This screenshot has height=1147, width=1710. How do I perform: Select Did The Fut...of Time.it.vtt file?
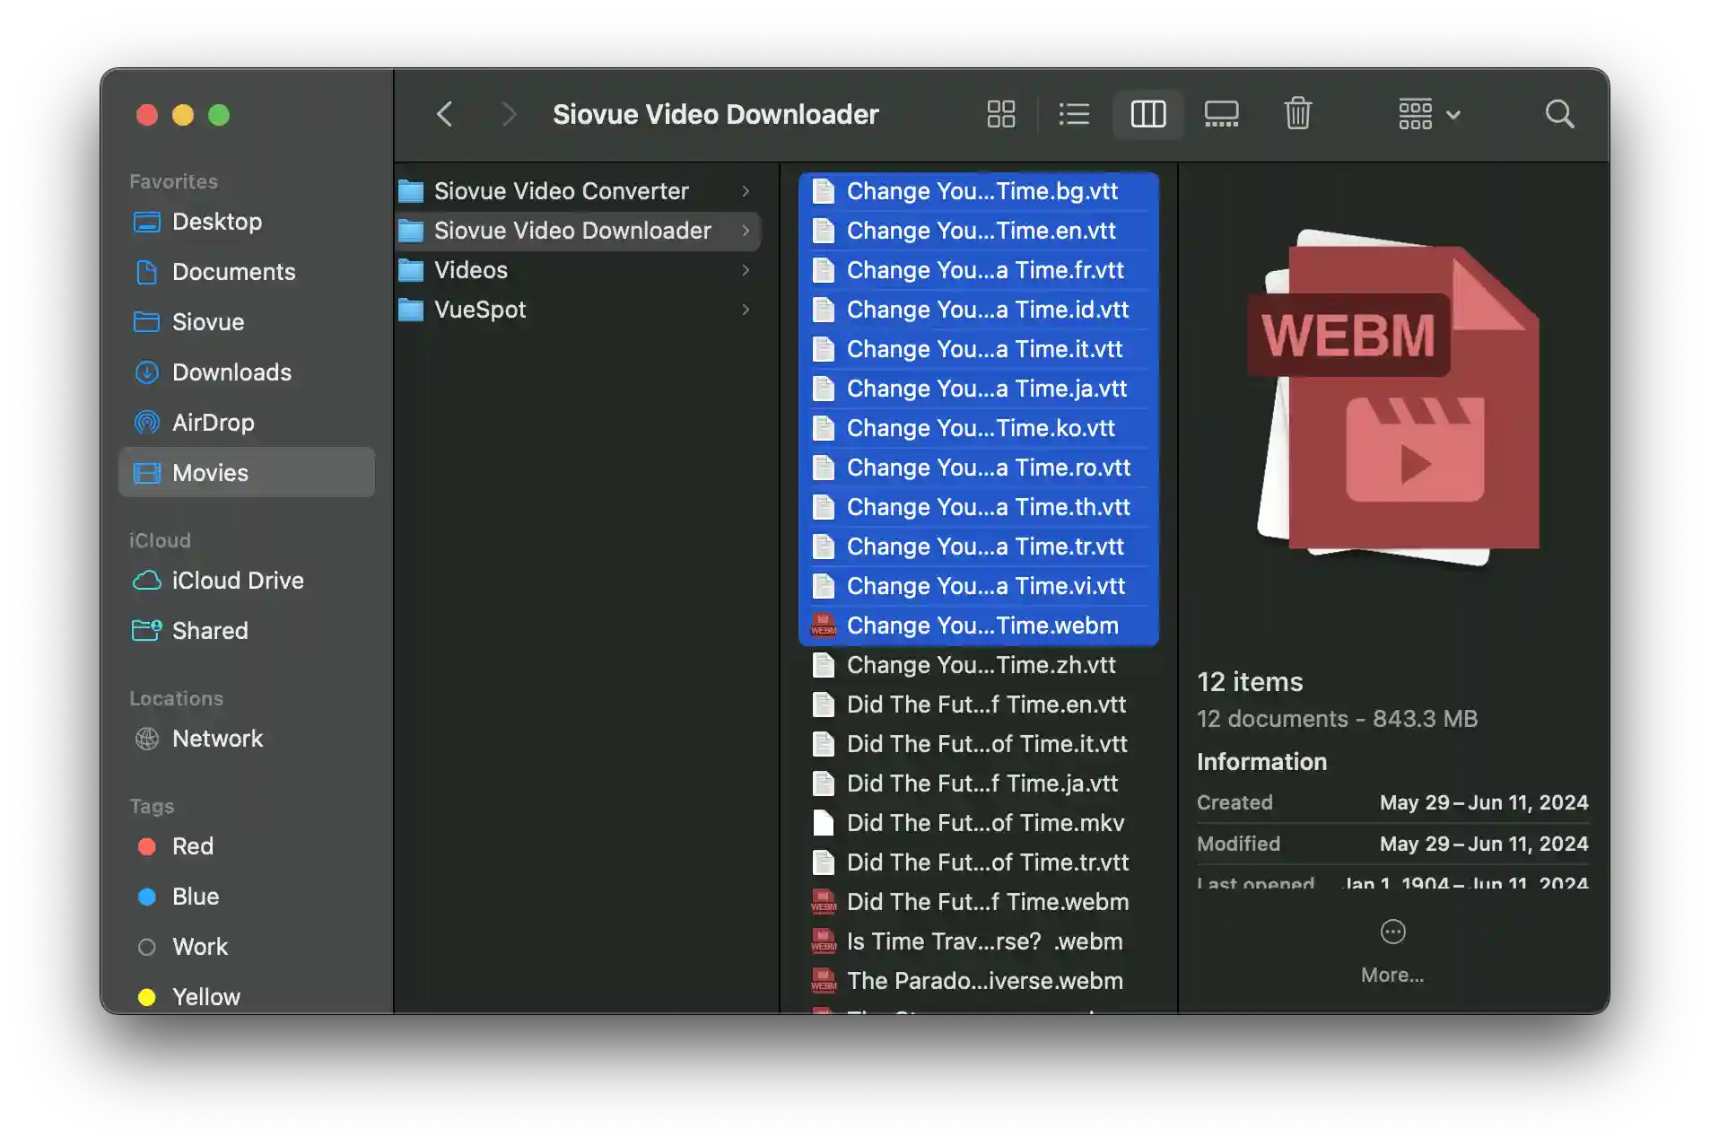[979, 744]
